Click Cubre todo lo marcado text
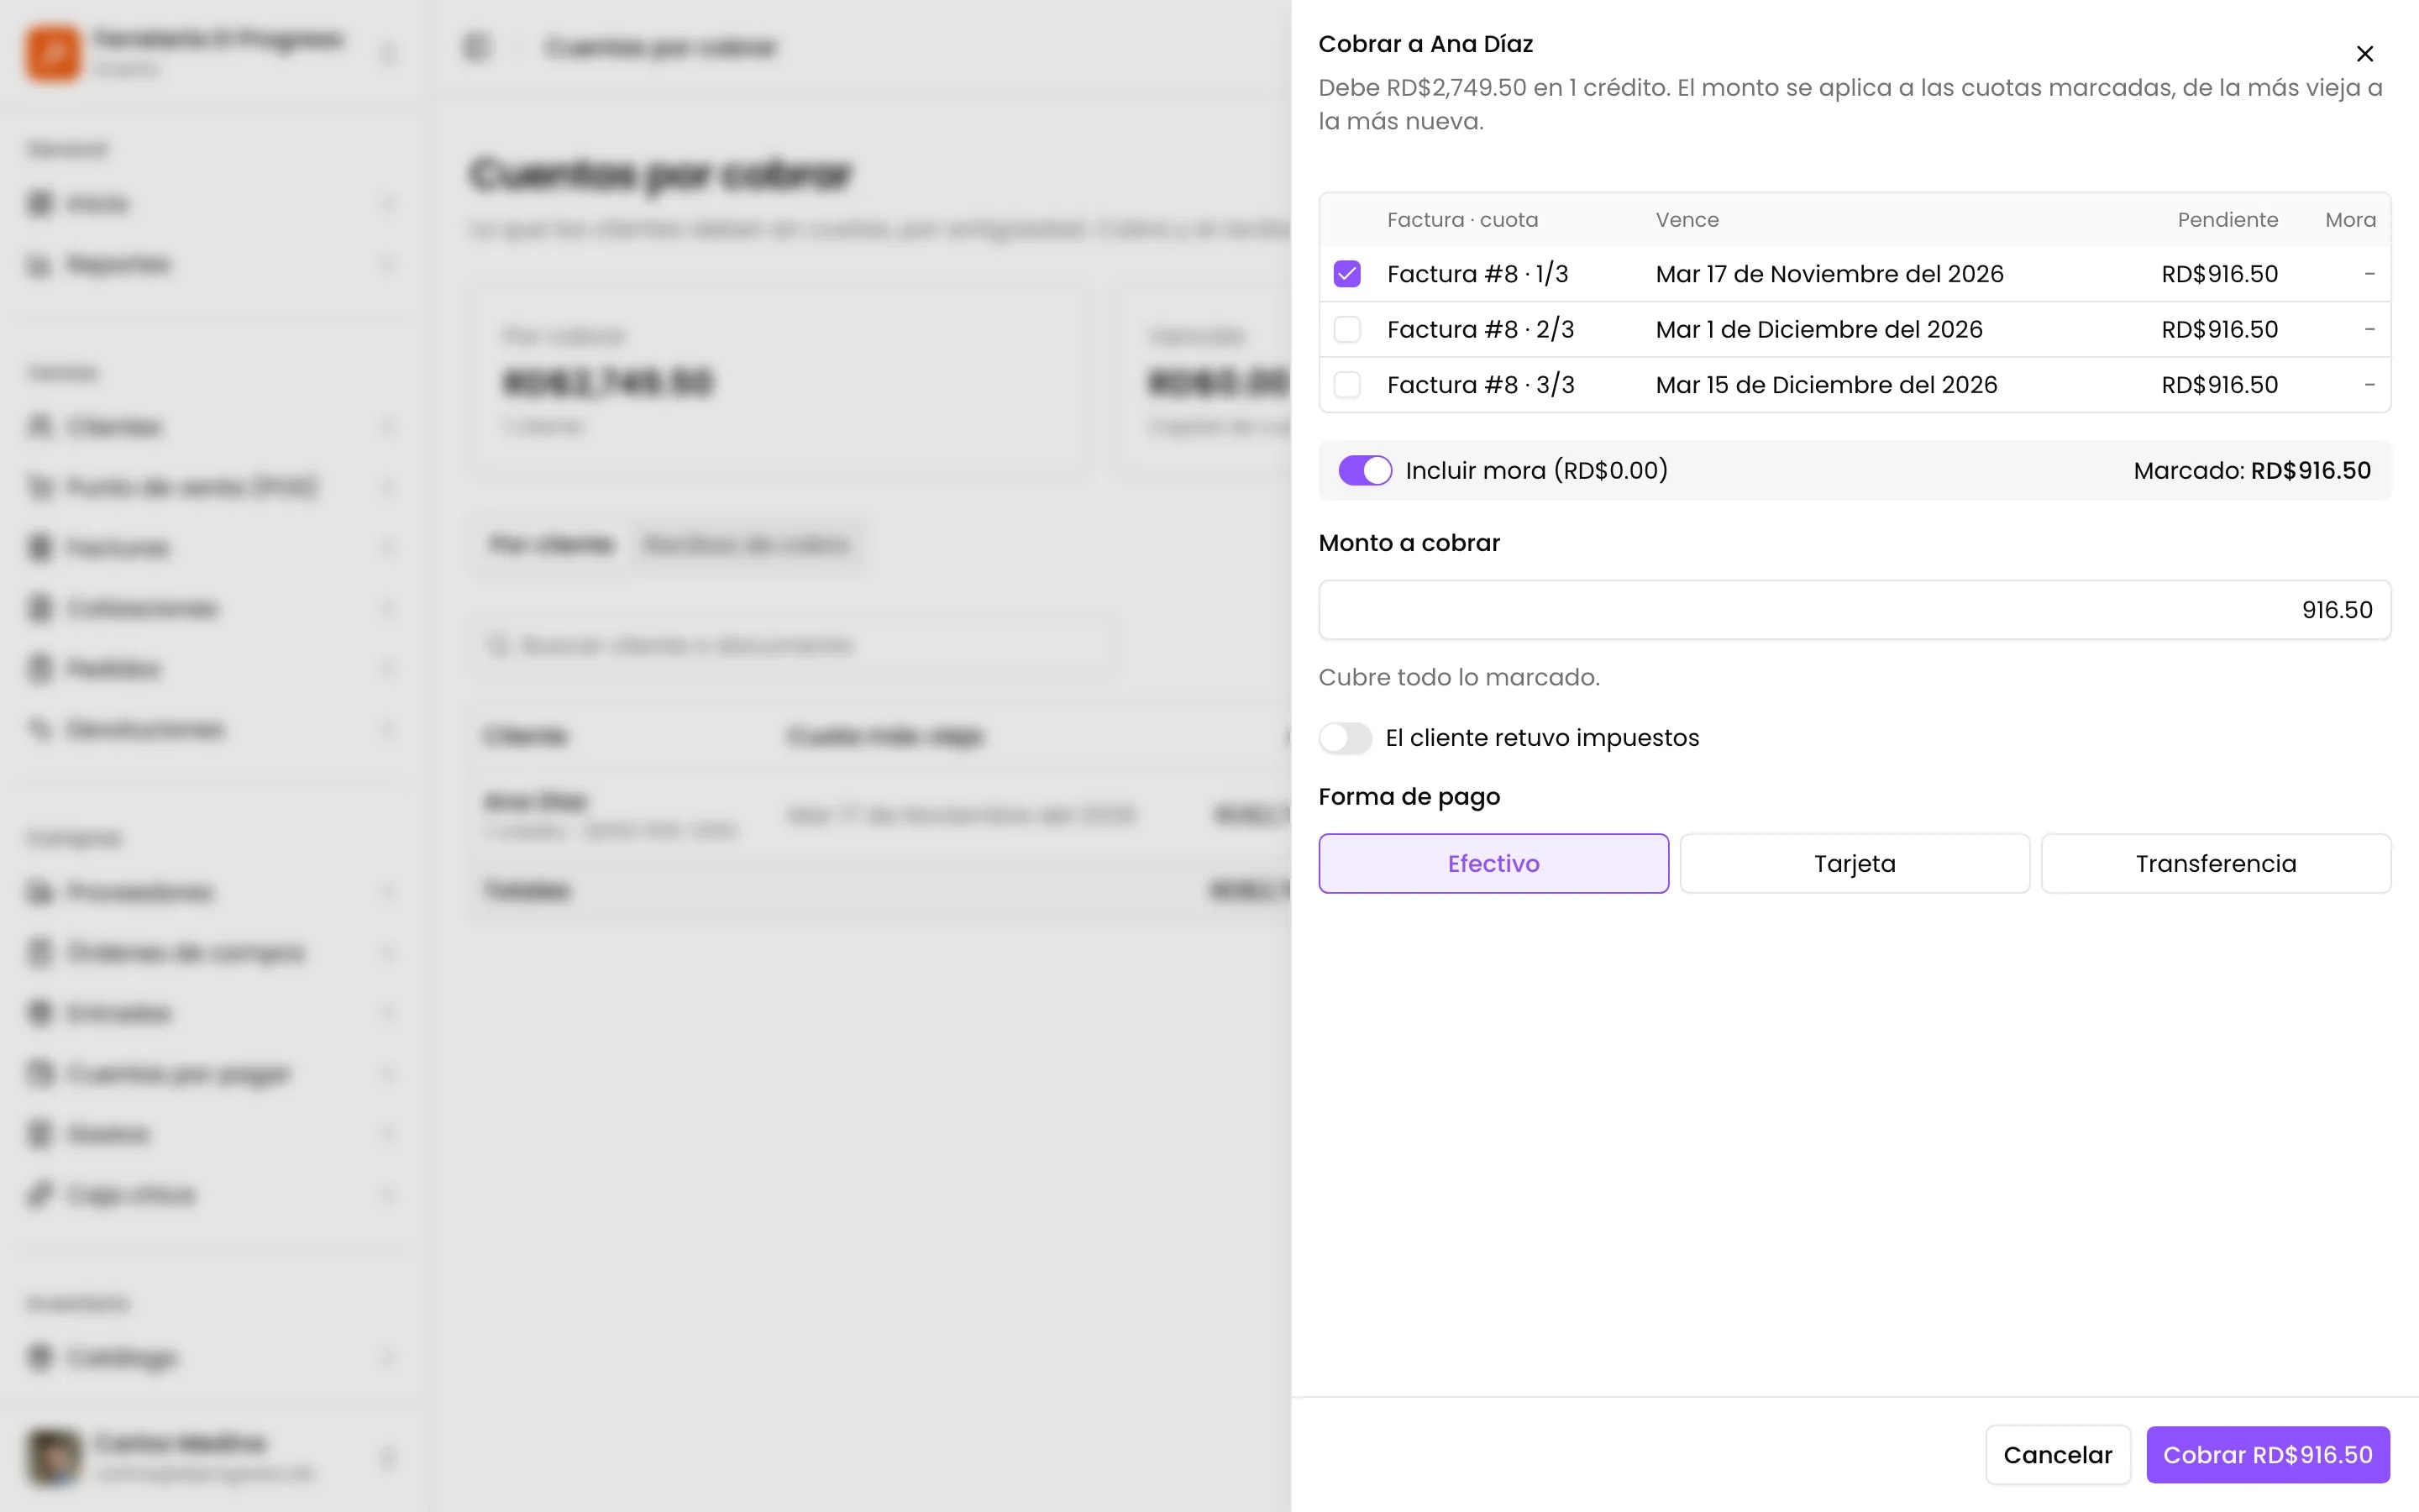 (x=1458, y=677)
